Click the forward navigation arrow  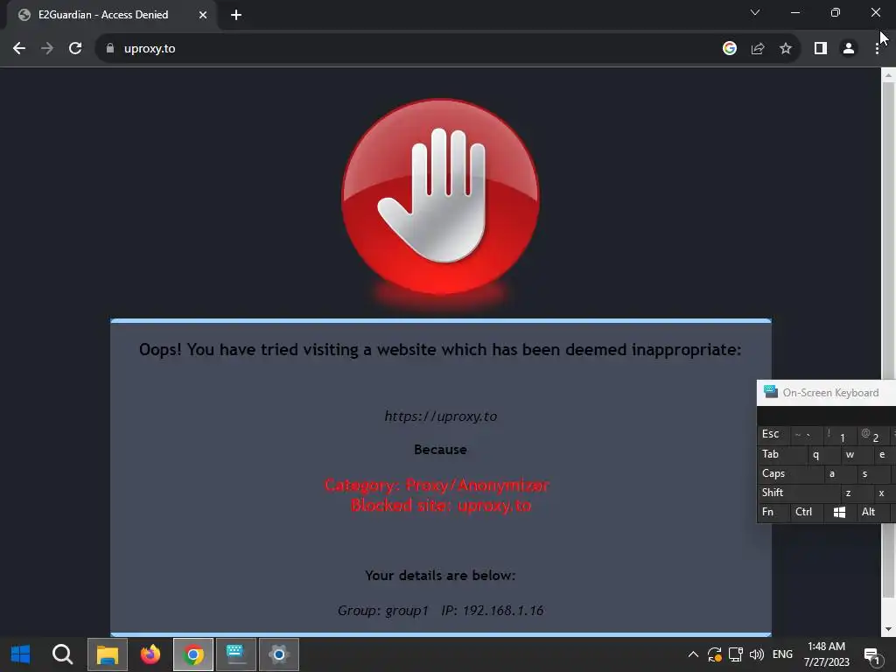(x=47, y=49)
